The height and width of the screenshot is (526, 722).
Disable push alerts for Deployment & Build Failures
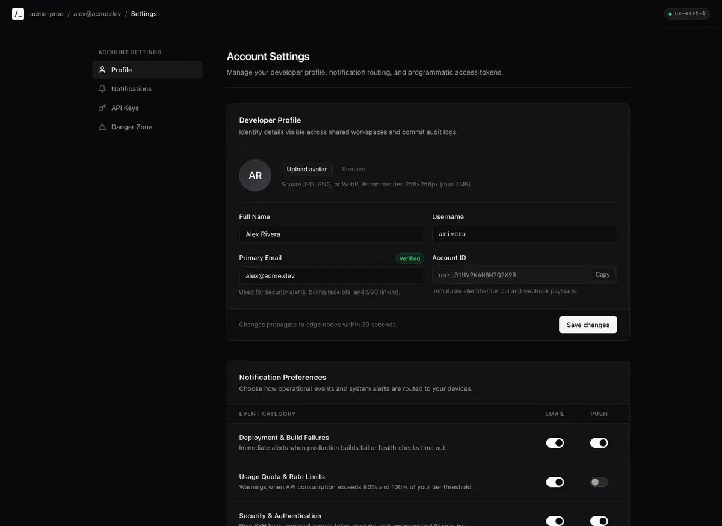click(x=599, y=443)
